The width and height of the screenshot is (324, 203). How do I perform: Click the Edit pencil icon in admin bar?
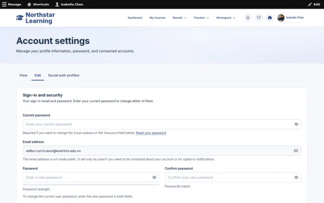point(310,4)
